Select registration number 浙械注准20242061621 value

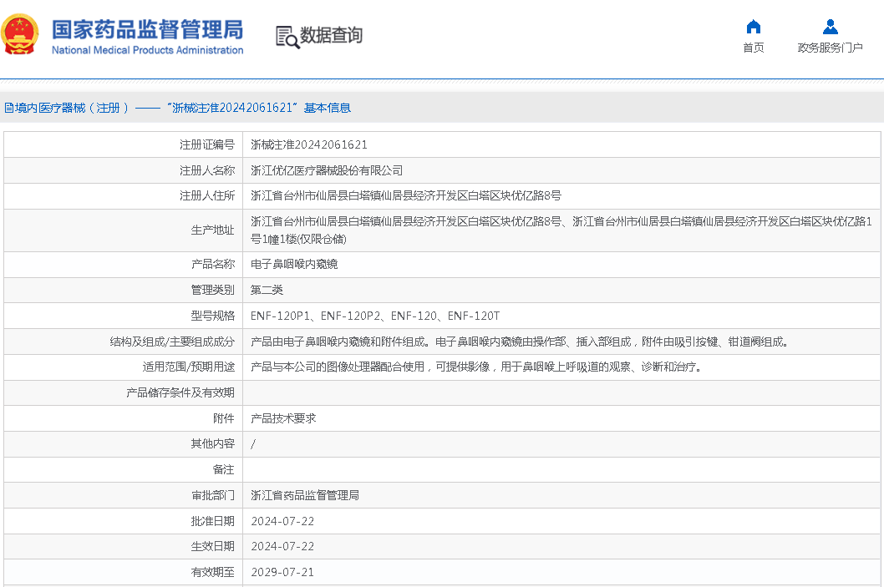[x=309, y=144]
